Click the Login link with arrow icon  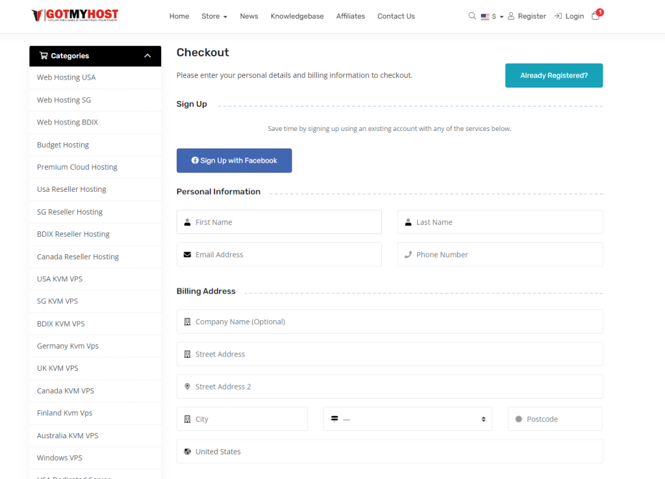(x=569, y=16)
